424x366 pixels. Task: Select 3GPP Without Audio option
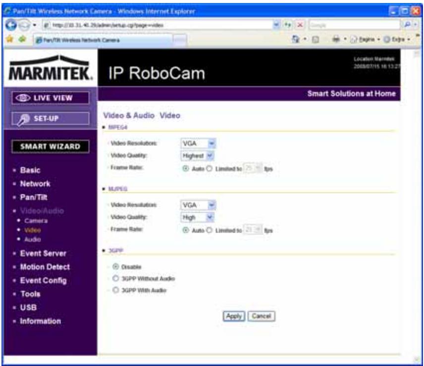coord(116,278)
